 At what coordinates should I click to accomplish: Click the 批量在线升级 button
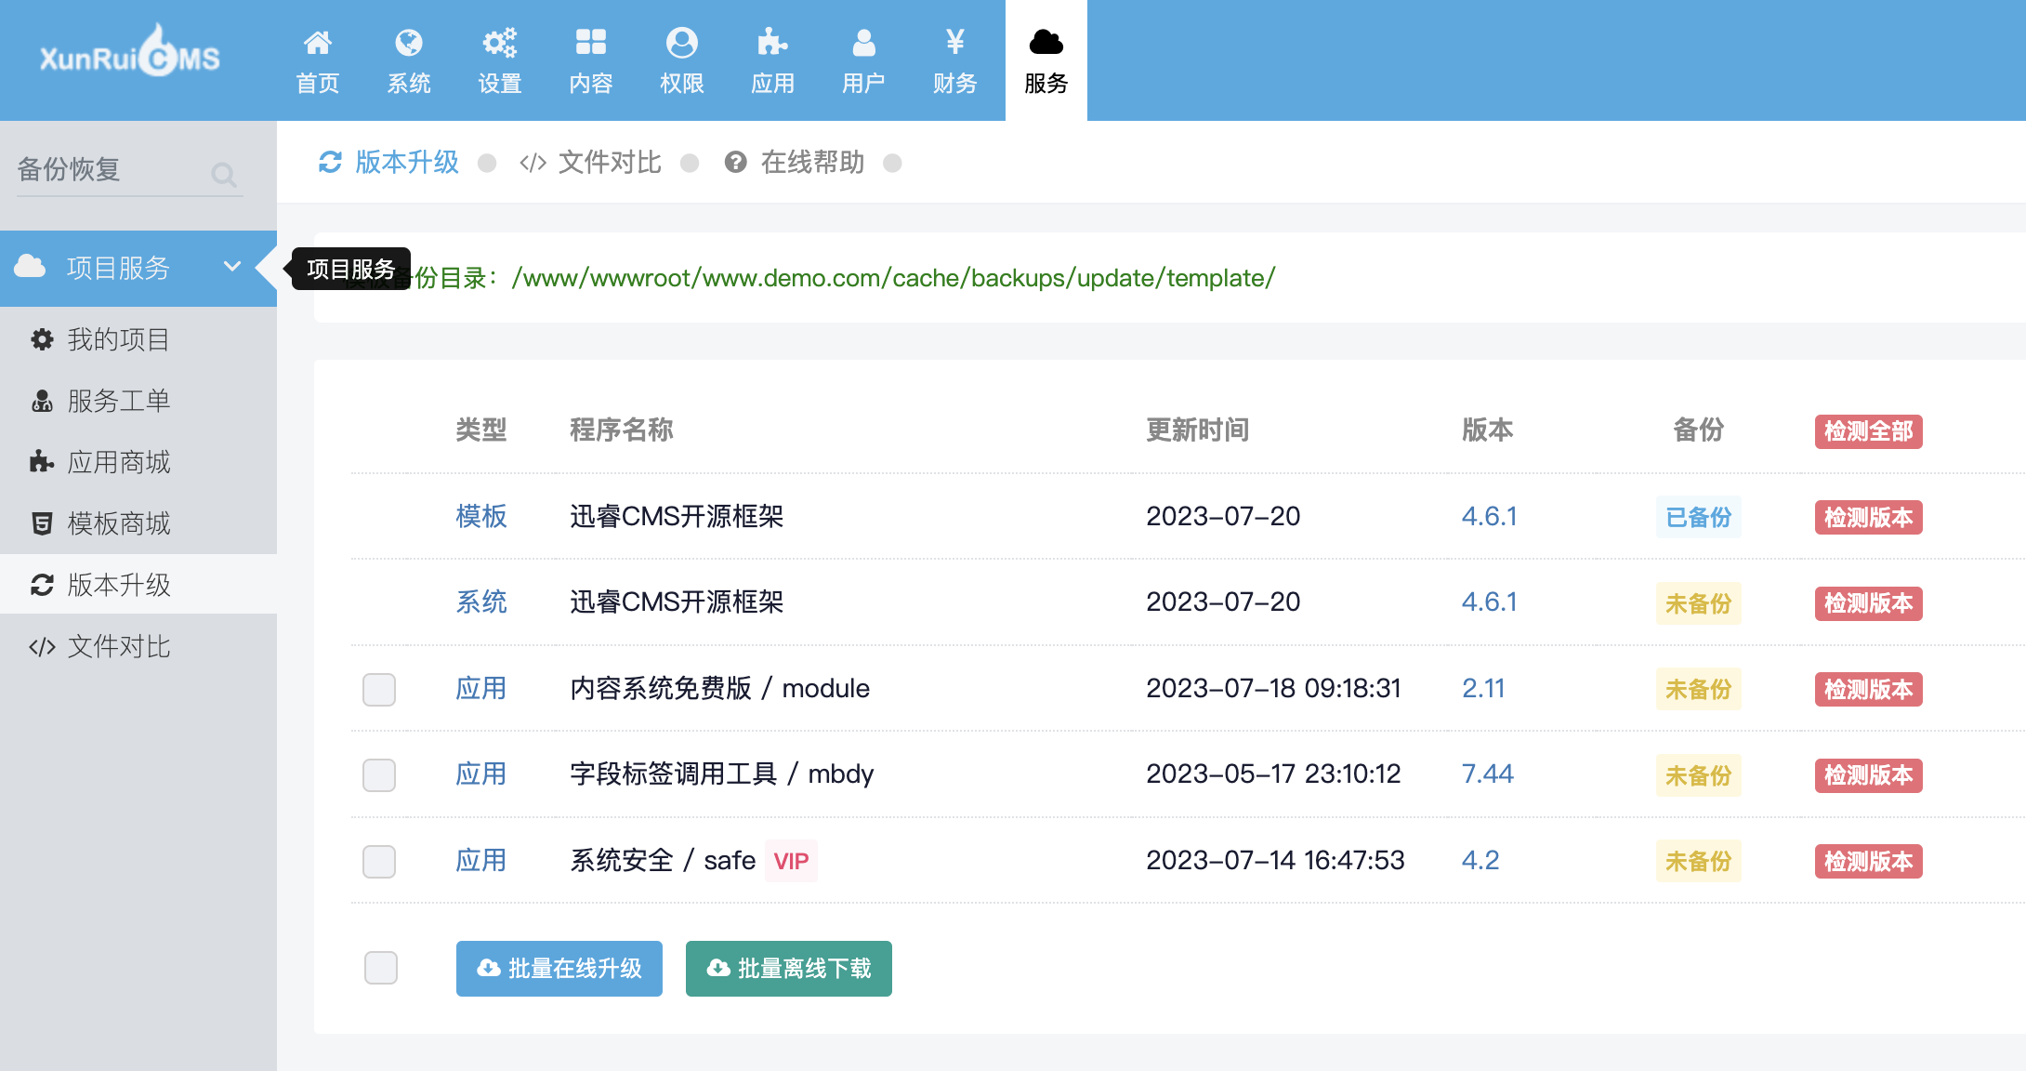pyautogui.click(x=559, y=969)
